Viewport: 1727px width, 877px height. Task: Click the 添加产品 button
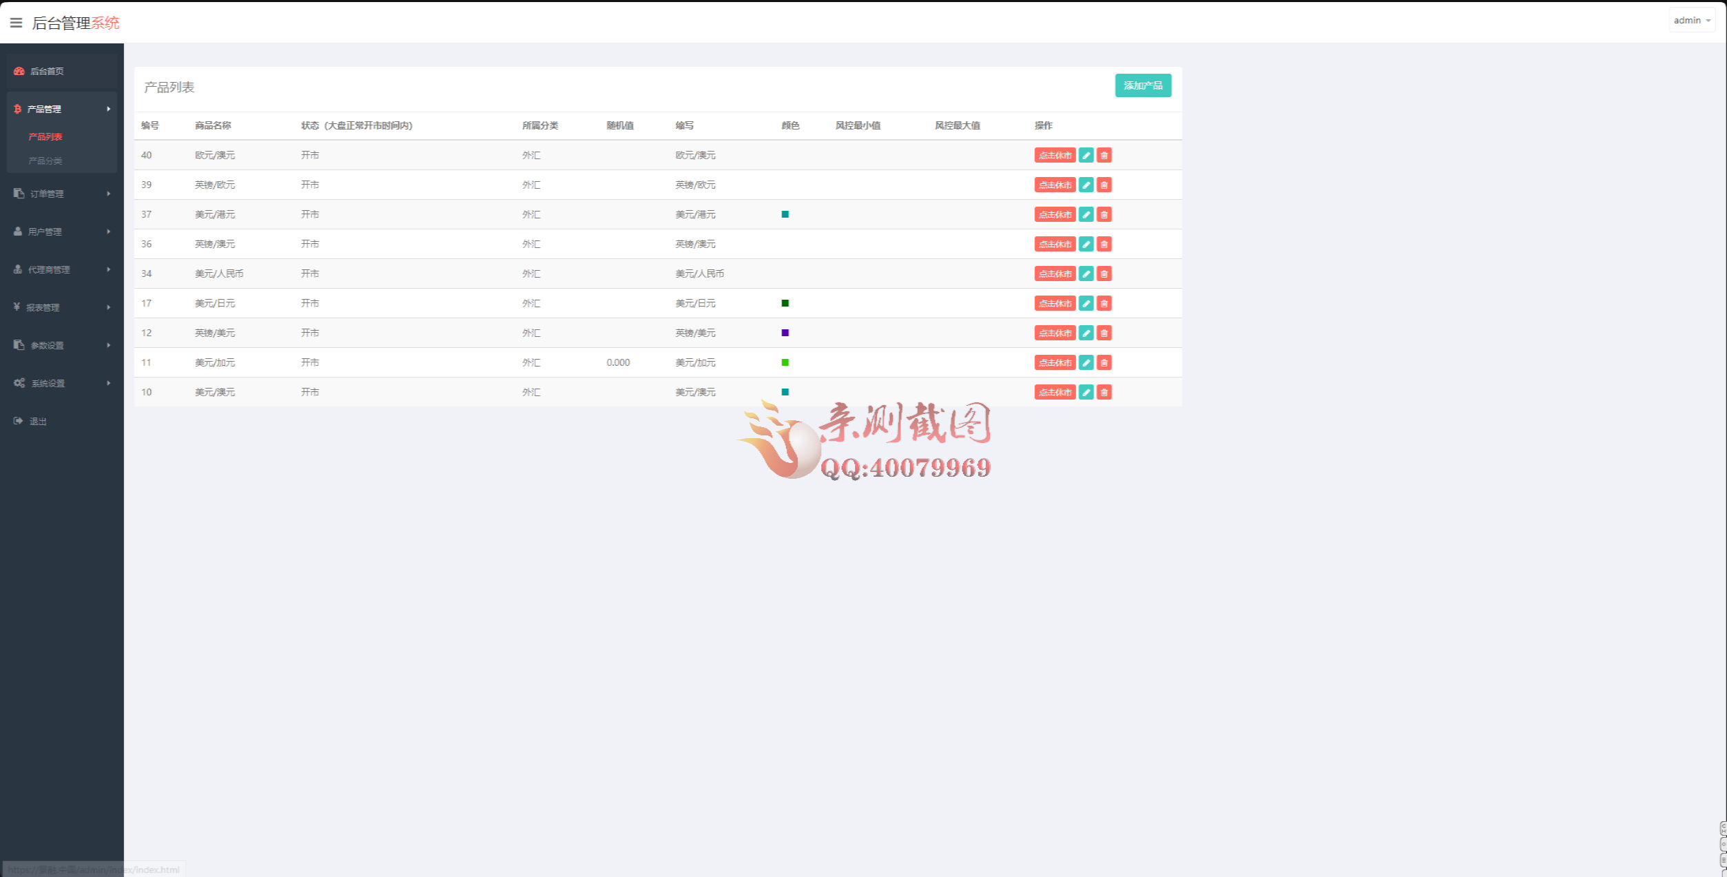click(x=1143, y=85)
